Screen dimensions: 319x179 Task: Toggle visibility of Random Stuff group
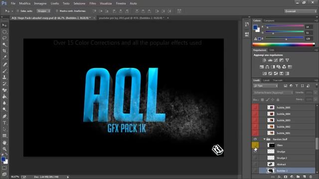[255, 139]
